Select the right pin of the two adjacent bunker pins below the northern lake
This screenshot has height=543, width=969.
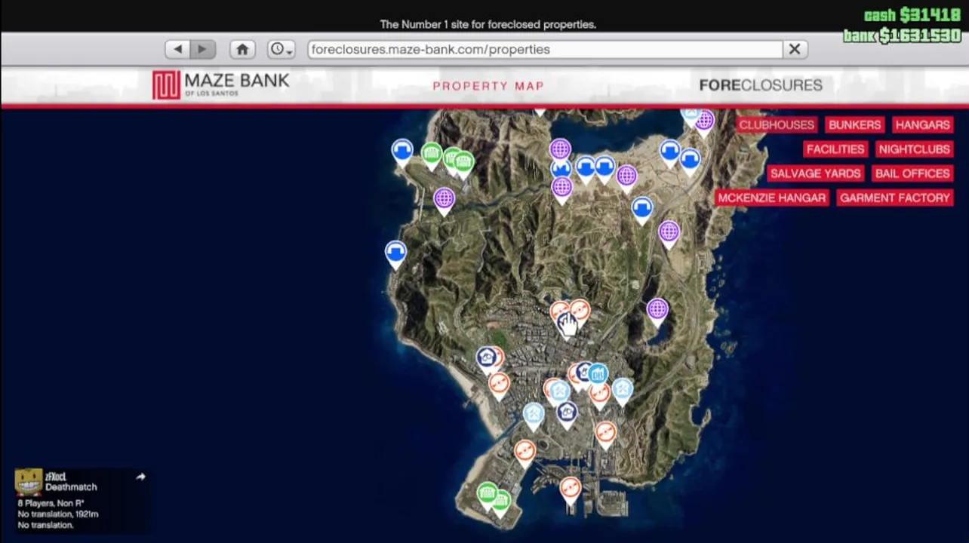click(604, 167)
